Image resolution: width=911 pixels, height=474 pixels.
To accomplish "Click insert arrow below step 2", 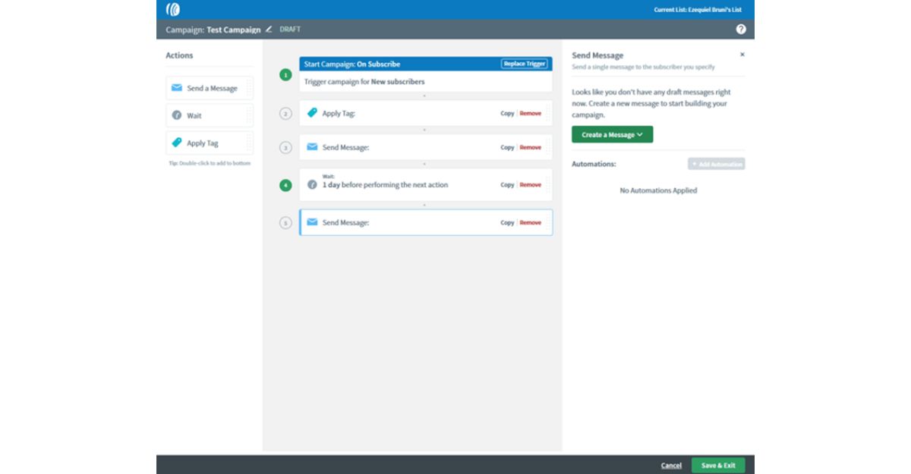I will click(424, 130).
